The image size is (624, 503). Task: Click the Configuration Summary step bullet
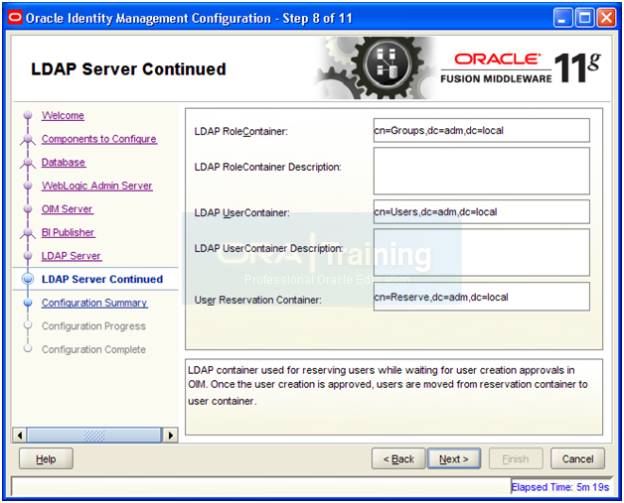(x=28, y=303)
